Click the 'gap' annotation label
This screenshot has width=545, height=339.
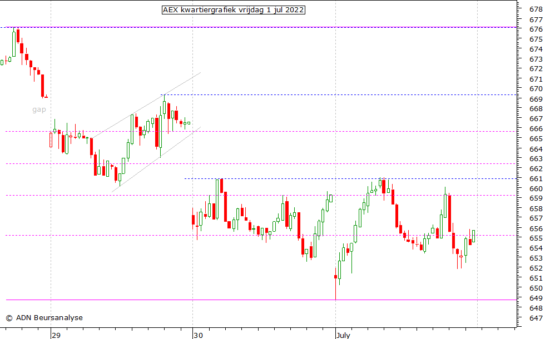tap(39, 110)
